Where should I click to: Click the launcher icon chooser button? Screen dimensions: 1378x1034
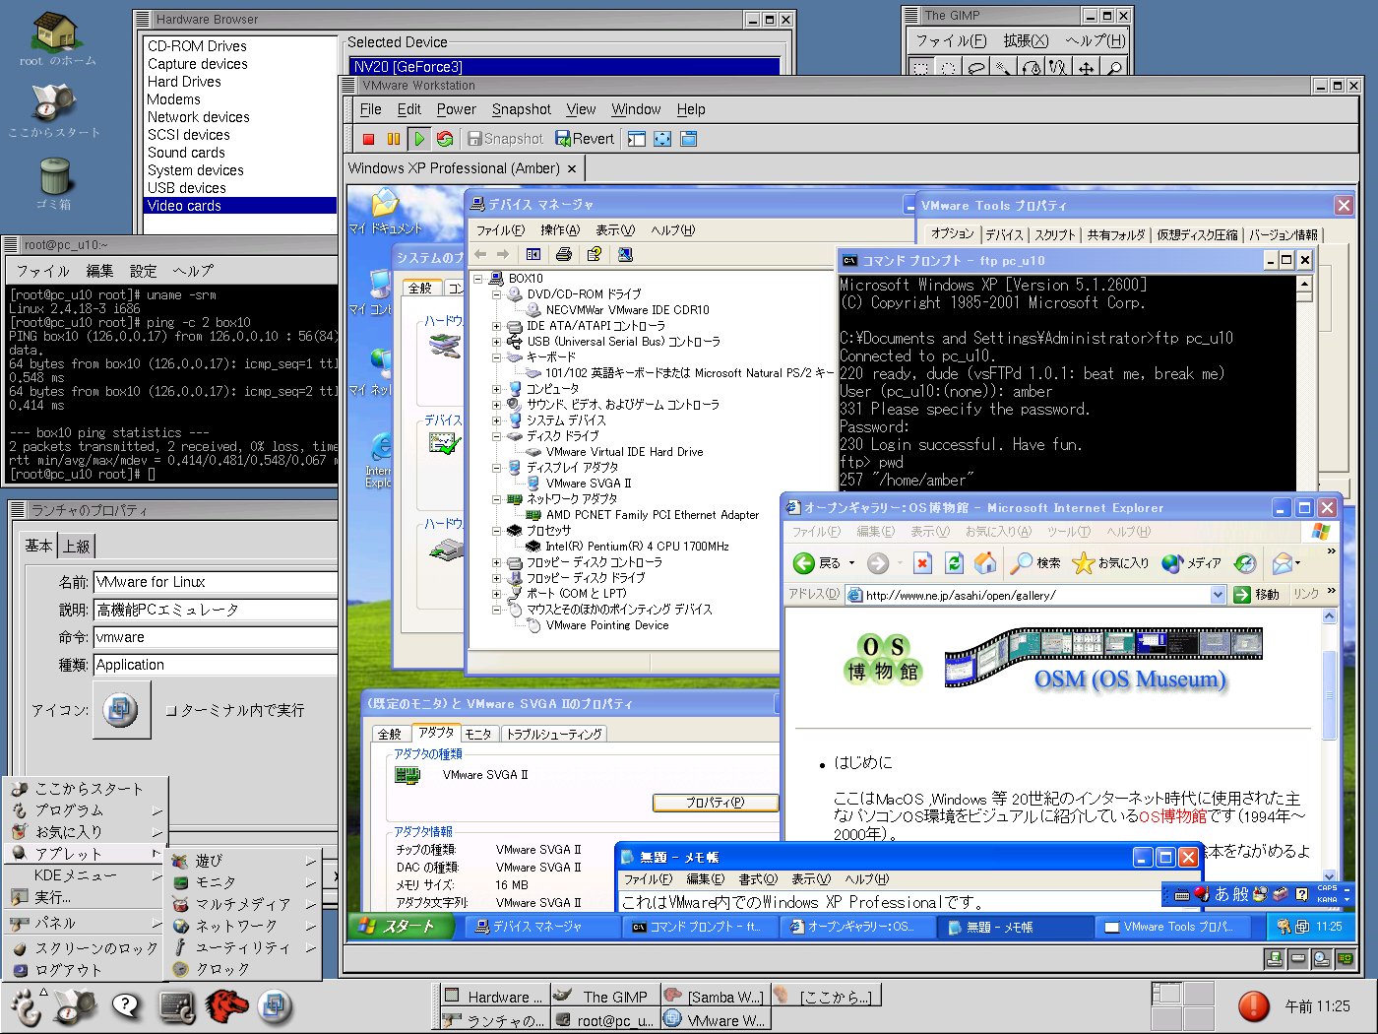coord(121,709)
